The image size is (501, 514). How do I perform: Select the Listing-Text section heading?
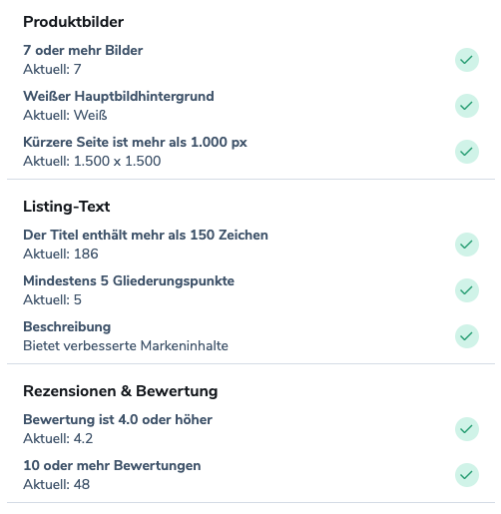pyautogui.click(x=67, y=207)
